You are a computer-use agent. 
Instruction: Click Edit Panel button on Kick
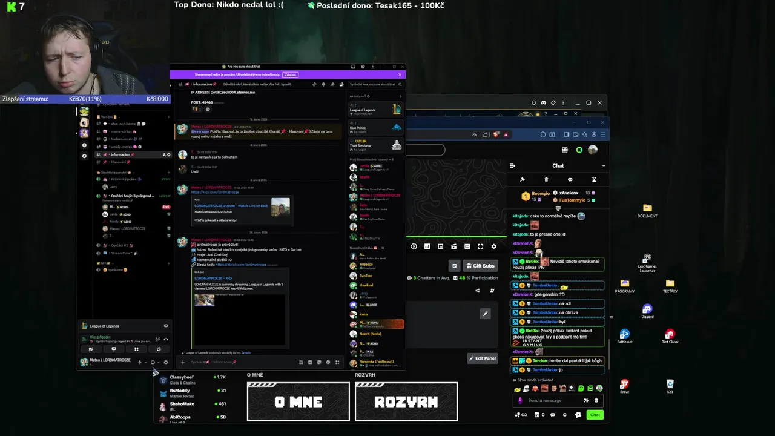click(x=483, y=358)
